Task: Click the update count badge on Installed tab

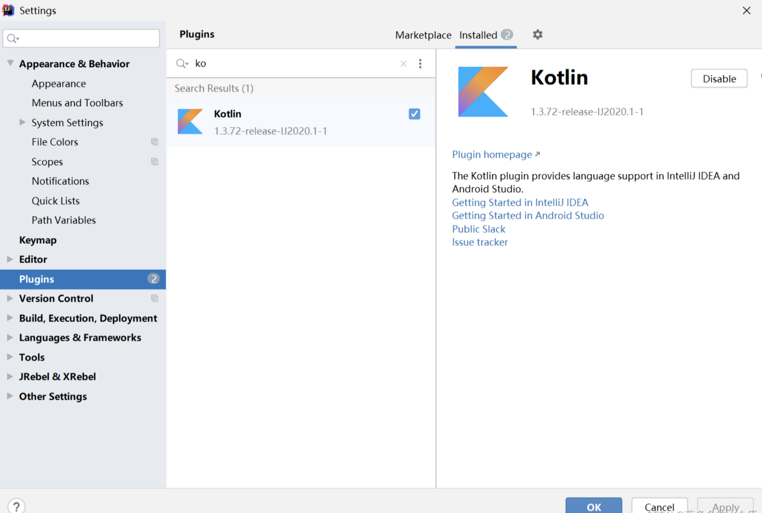Action: click(x=507, y=35)
